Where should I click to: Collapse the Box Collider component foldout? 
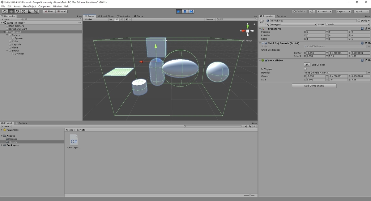(x=260, y=61)
